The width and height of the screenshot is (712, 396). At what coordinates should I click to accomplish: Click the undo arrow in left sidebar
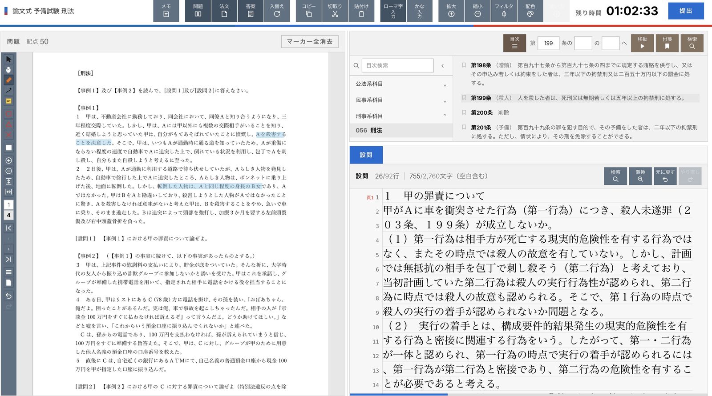click(x=8, y=296)
